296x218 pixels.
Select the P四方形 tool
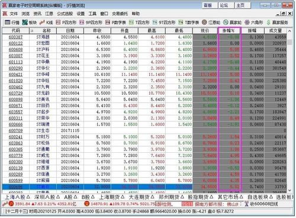click(x=66, y=23)
